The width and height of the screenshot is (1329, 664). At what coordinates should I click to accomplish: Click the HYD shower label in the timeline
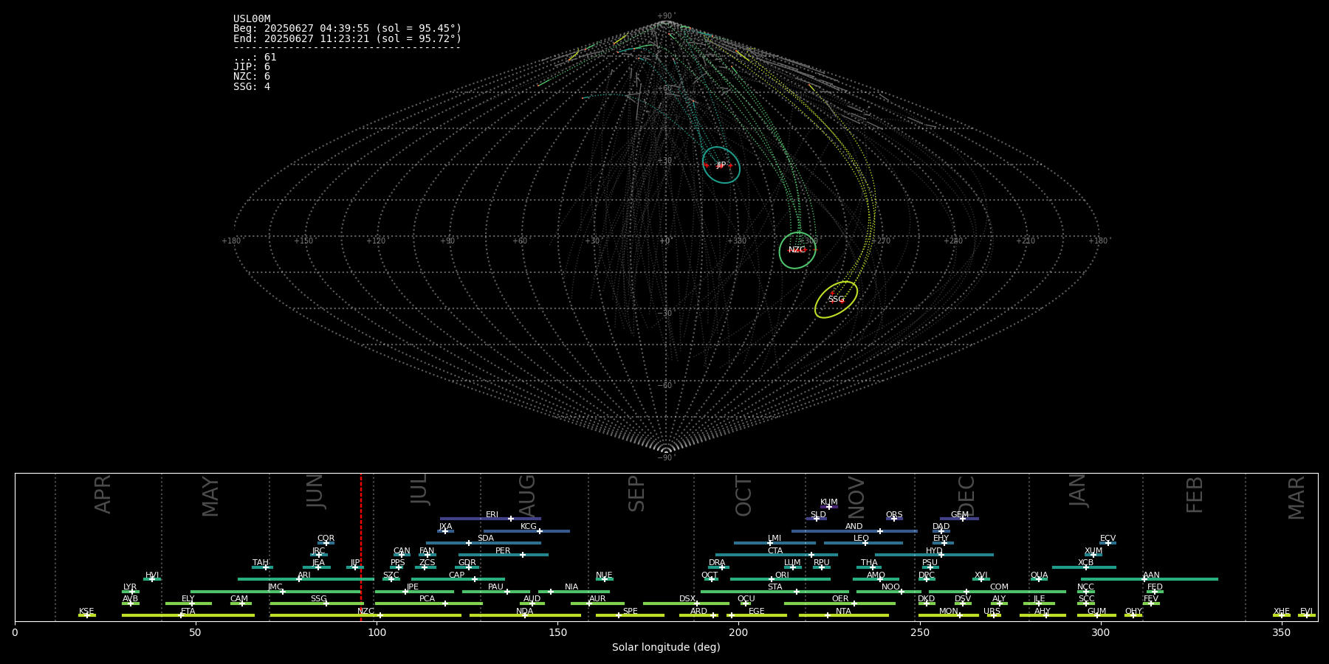(934, 551)
